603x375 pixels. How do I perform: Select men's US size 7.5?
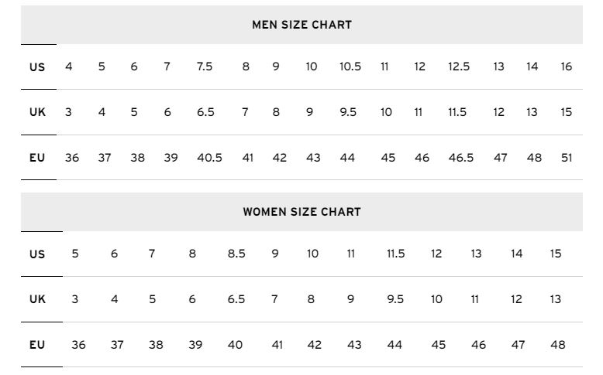click(204, 66)
